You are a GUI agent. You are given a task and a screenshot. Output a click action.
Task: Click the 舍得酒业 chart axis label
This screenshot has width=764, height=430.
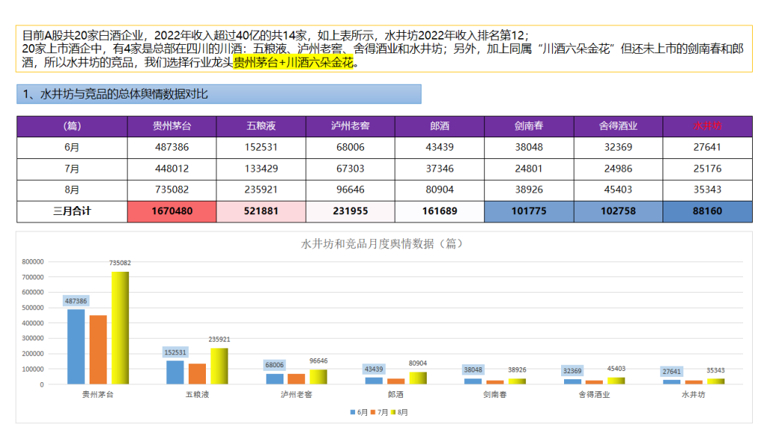tap(595, 394)
